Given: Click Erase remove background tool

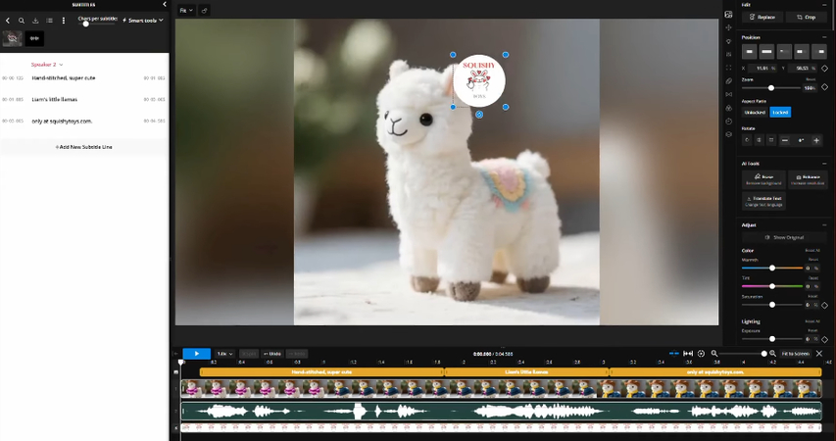Looking at the screenshot, I should (x=763, y=179).
